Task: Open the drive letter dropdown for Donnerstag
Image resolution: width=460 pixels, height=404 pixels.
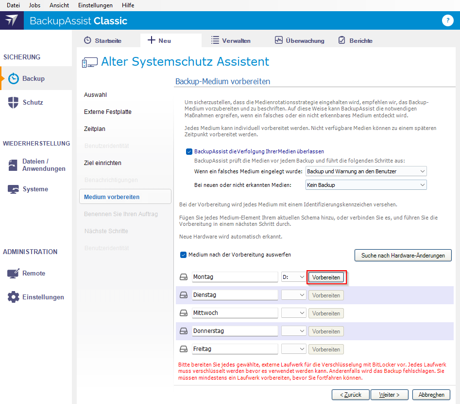Action: coord(293,331)
